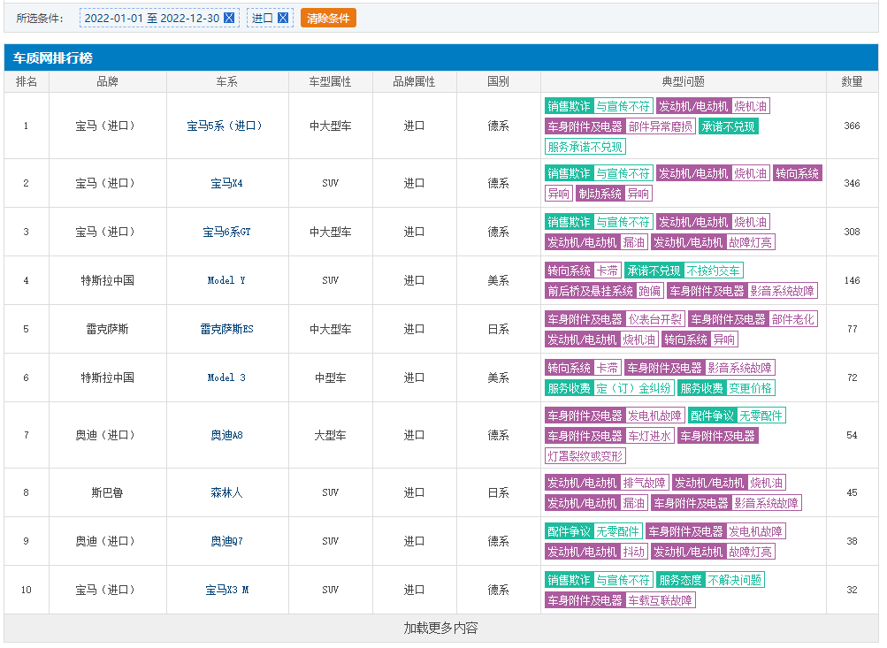The height and width of the screenshot is (648, 887).
Task: Open the 宝马6系GT series link
Action: tap(226, 232)
